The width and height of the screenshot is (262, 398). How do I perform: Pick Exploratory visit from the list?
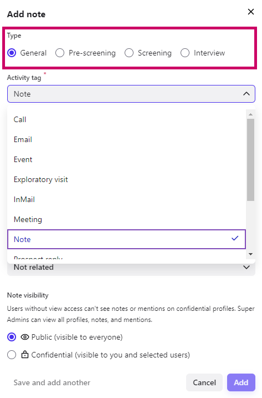pos(126,179)
